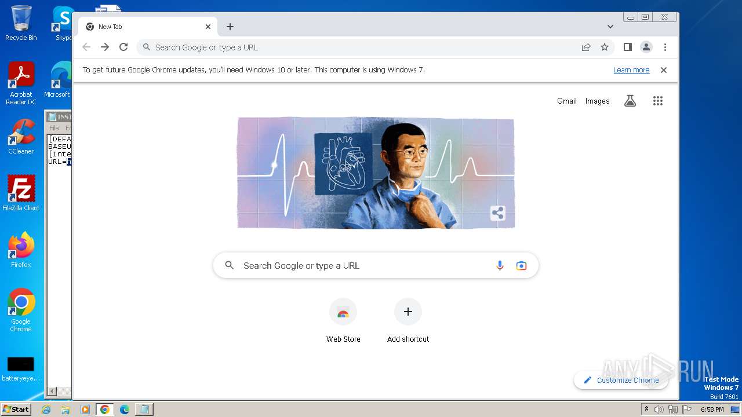Open the Chrome profile avatar menu
The height and width of the screenshot is (417, 742).
(646, 47)
